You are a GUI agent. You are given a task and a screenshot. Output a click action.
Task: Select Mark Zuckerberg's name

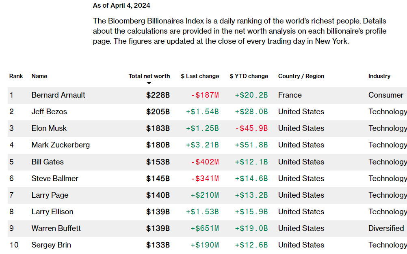click(61, 145)
